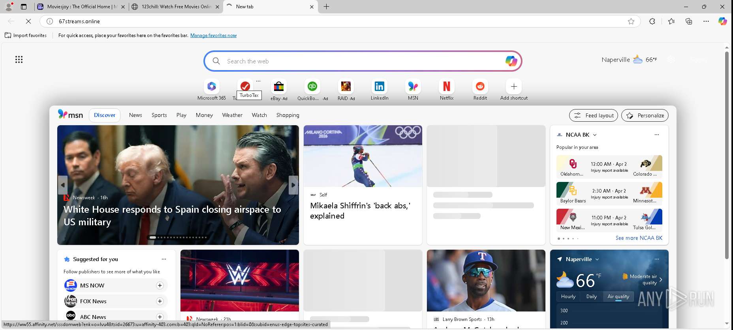
Task: Open the eBay ad shortcut
Action: click(x=279, y=90)
